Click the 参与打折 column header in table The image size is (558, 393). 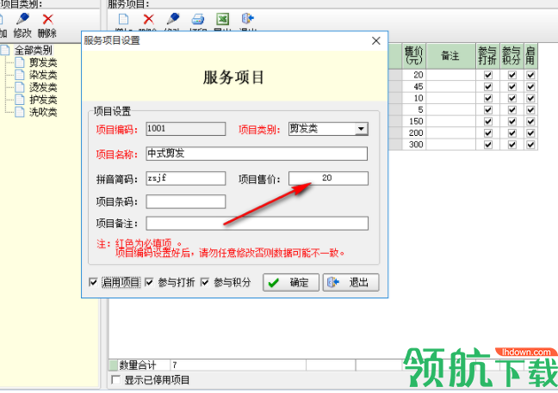point(487,56)
